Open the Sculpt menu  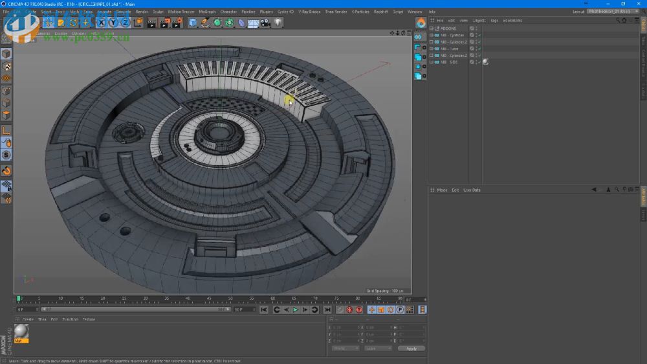click(159, 12)
